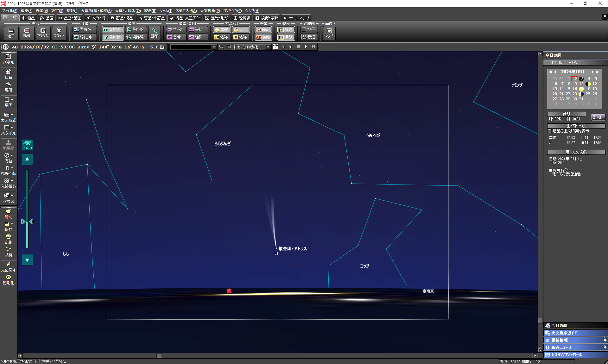Screen dimensions: 608x364
Task: Toggle 星座線 constellation lines display
Action: 112,37
